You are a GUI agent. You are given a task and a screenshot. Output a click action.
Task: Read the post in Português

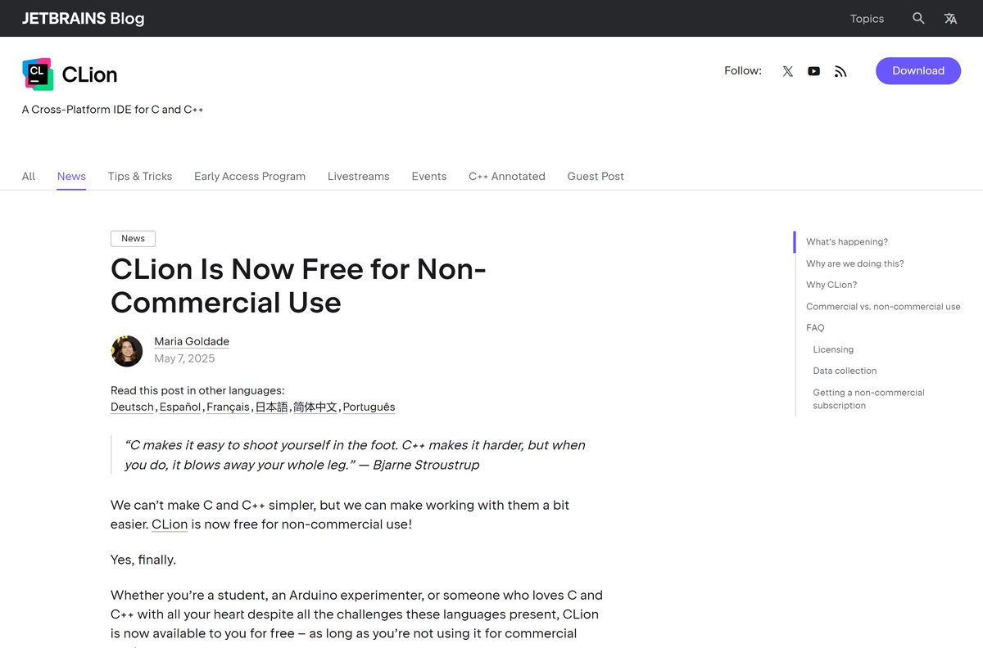click(369, 407)
